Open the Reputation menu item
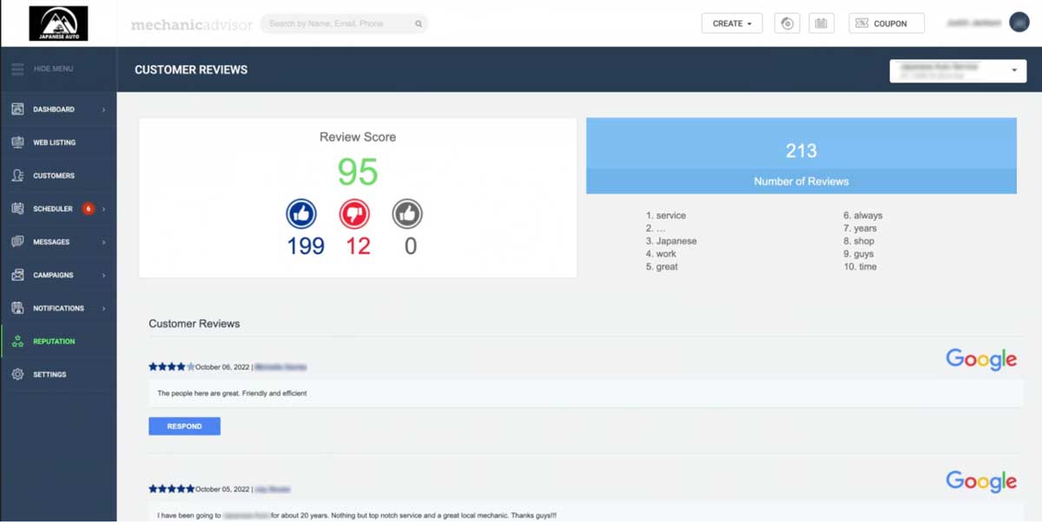This screenshot has width=1042, height=522. pyautogui.click(x=17, y=341)
